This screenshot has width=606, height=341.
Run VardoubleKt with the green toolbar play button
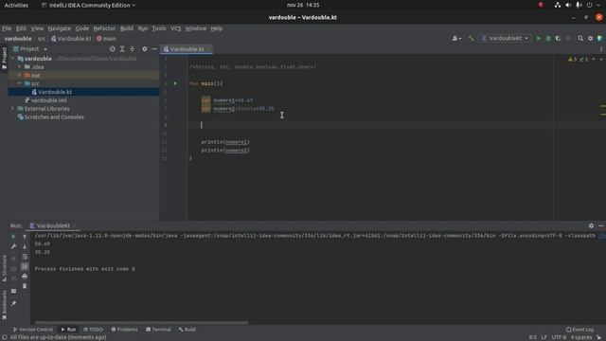tap(539, 38)
